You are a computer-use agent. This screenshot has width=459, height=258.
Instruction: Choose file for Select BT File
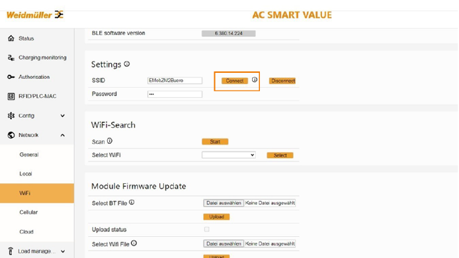point(224,203)
